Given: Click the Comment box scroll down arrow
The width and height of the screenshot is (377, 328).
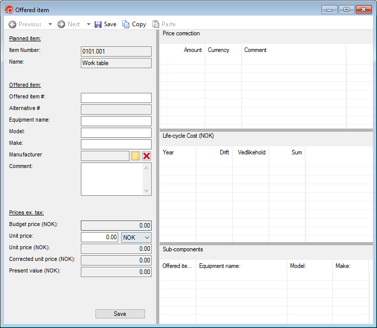Looking at the screenshot, I should (x=147, y=191).
